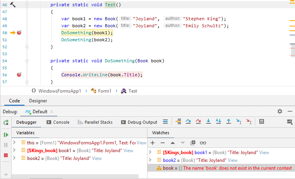The image size is (295, 179).
Task: Expand book1 in the Variables panel
Action: pos(14,150)
